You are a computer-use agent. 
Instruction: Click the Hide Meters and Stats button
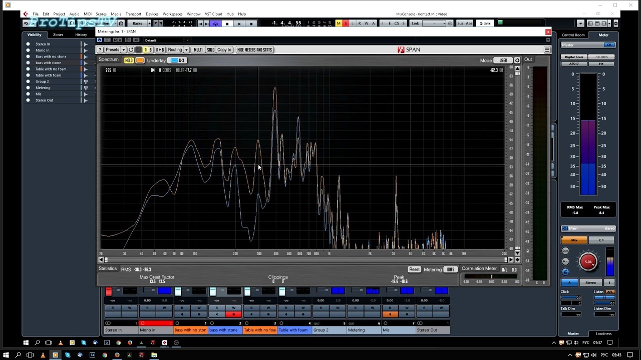[254, 49]
